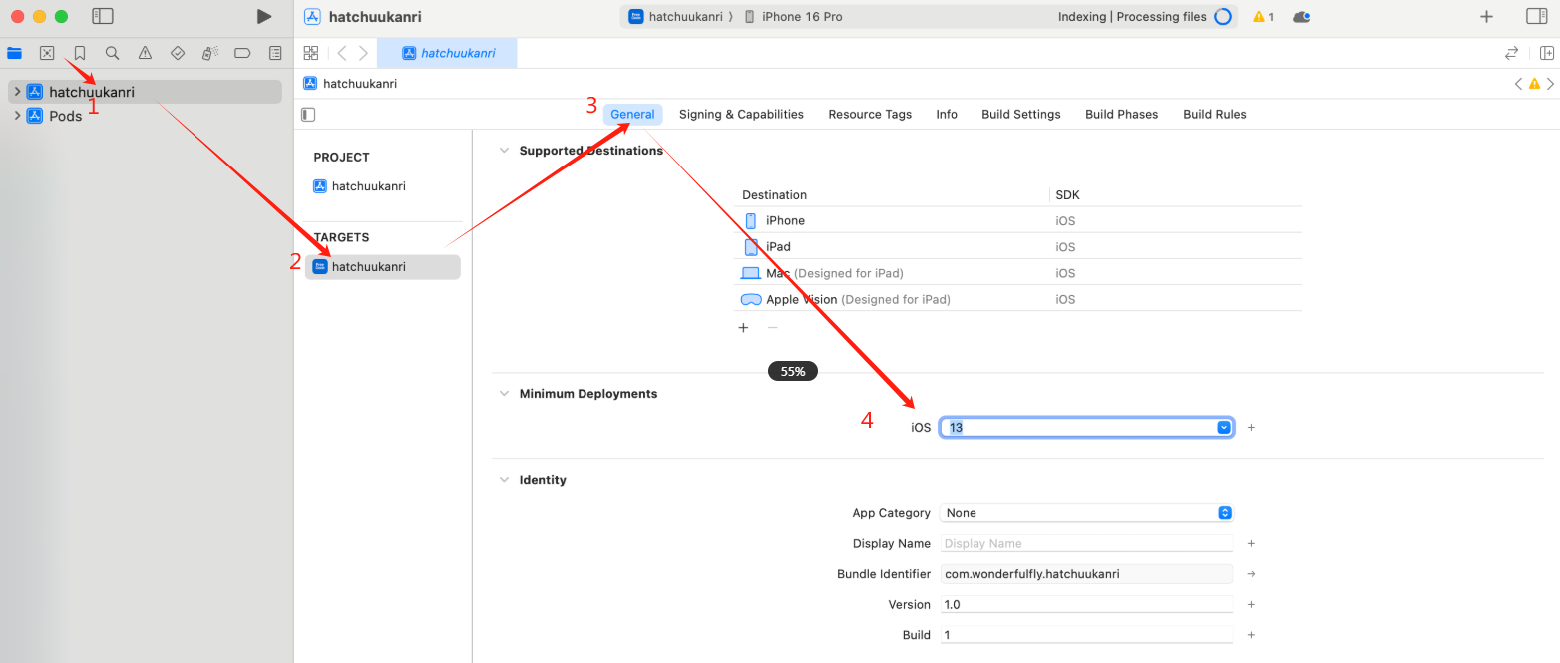This screenshot has height=663, width=1560.
Task: Open the Breakpoint navigator
Action: tap(242, 53)
